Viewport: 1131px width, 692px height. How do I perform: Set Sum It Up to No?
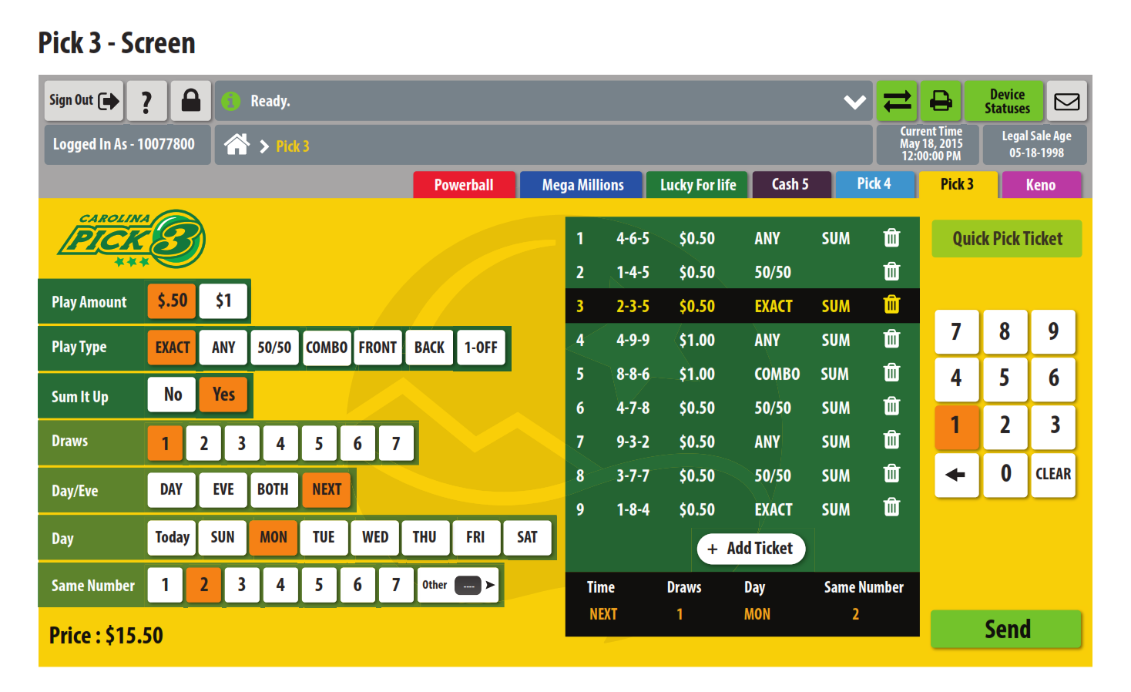[173, 395]
